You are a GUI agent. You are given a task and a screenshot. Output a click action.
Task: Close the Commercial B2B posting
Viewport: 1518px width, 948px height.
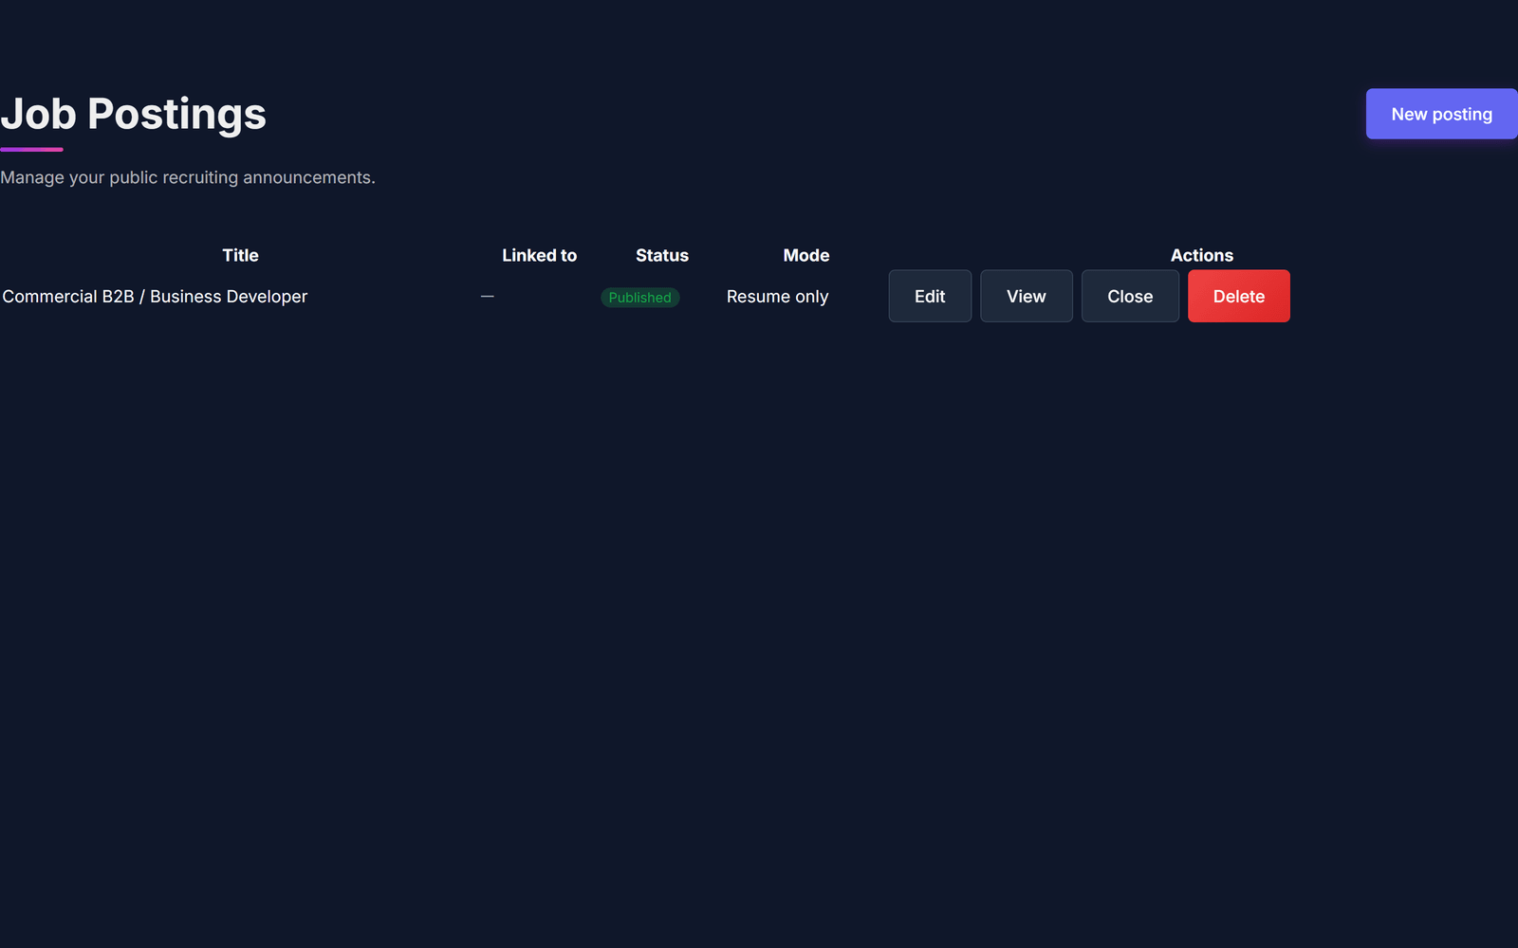pos(1130,296)
